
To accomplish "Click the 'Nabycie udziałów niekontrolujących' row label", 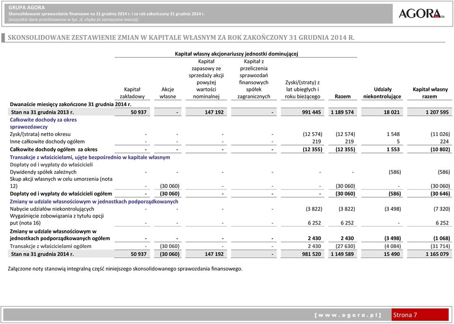I will point(52,209).
